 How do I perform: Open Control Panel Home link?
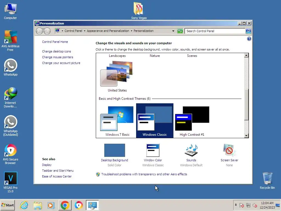click(x=55, y=42)
